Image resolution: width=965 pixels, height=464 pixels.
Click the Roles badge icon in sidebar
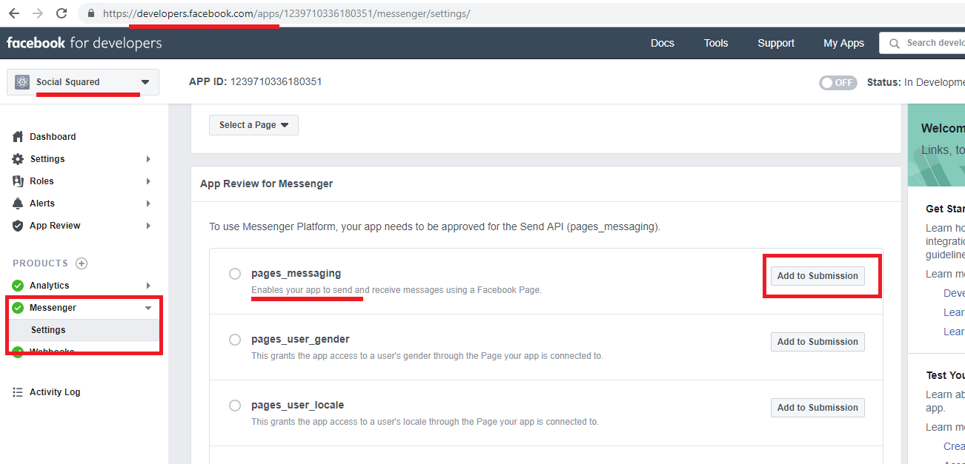(18, 181)
